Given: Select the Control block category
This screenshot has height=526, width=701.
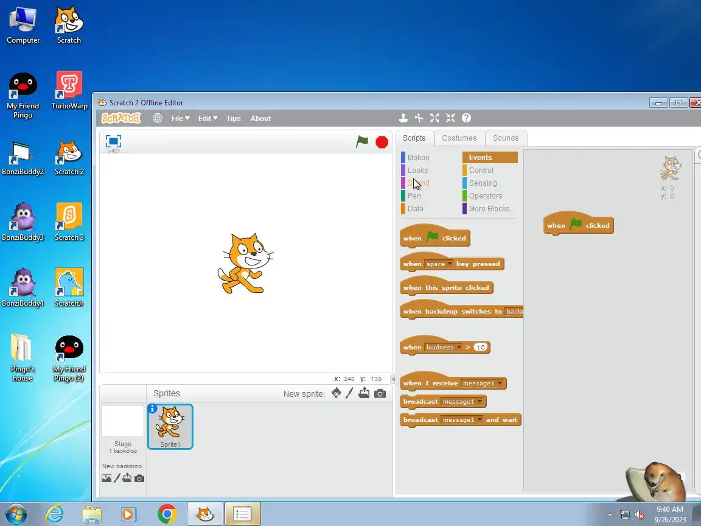Looking at the screenshot, I should (481, 170).
